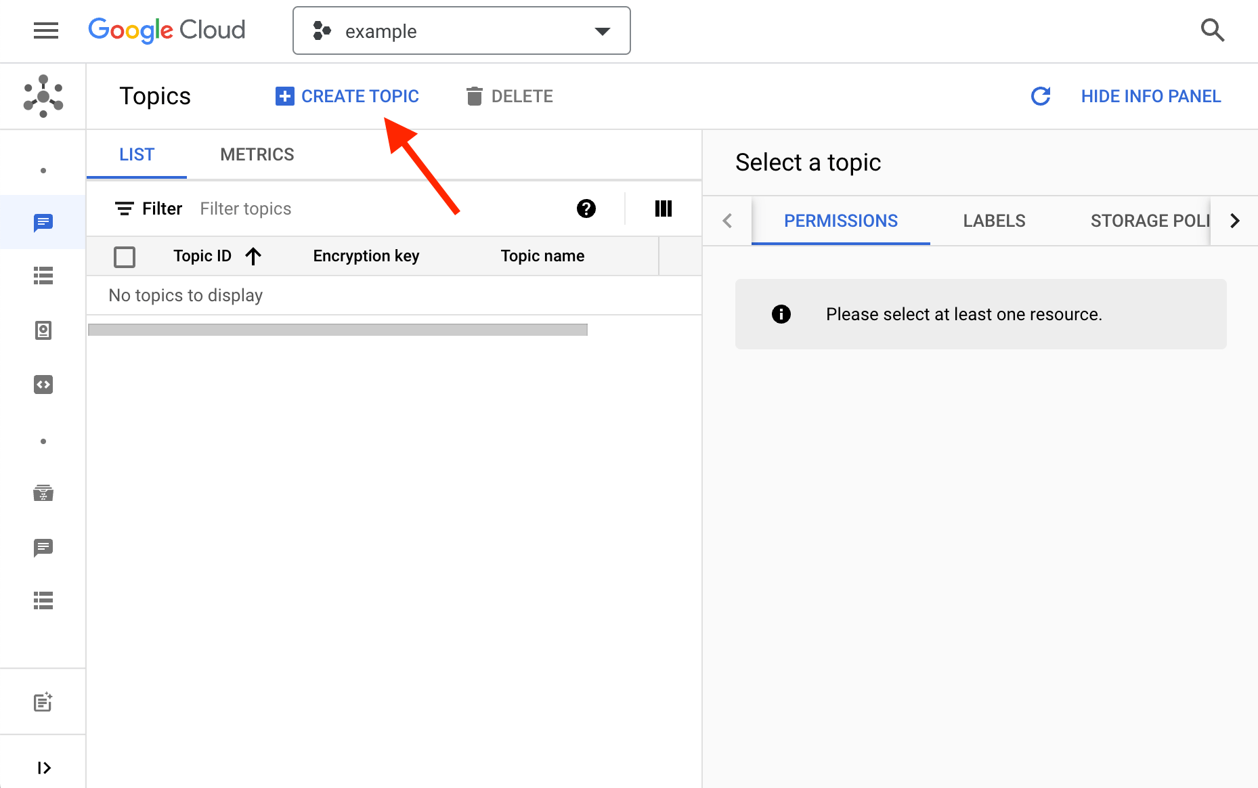Open column display options icon
Screen dimensions: 1258x788
point(663,209)
